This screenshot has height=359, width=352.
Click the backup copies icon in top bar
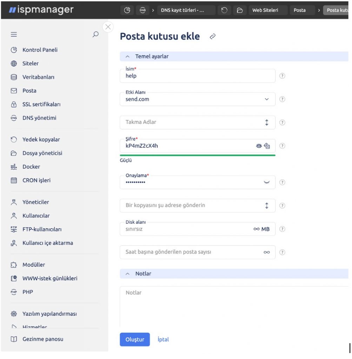(224, 10)
